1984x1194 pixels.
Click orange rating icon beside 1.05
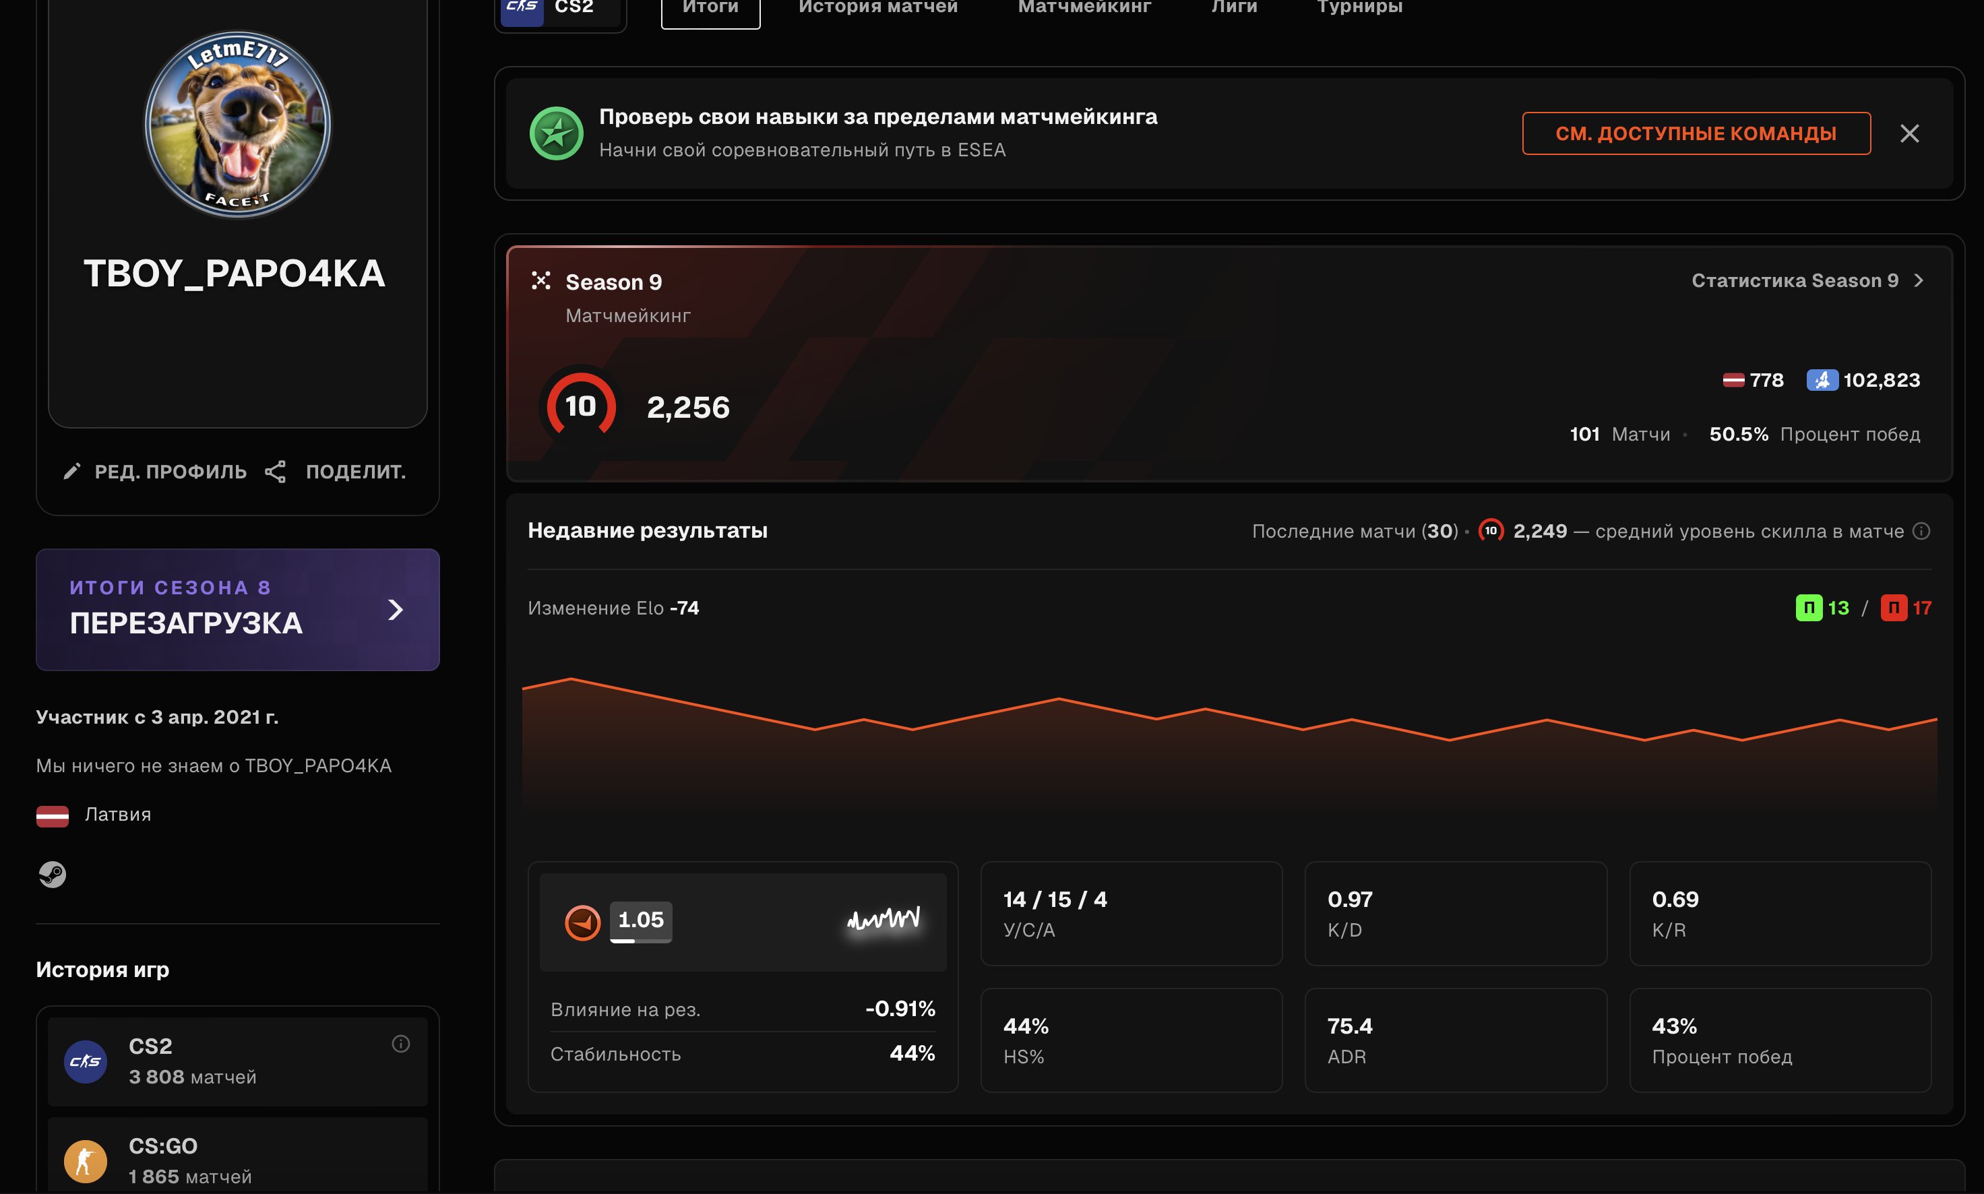tap(582, 922)
